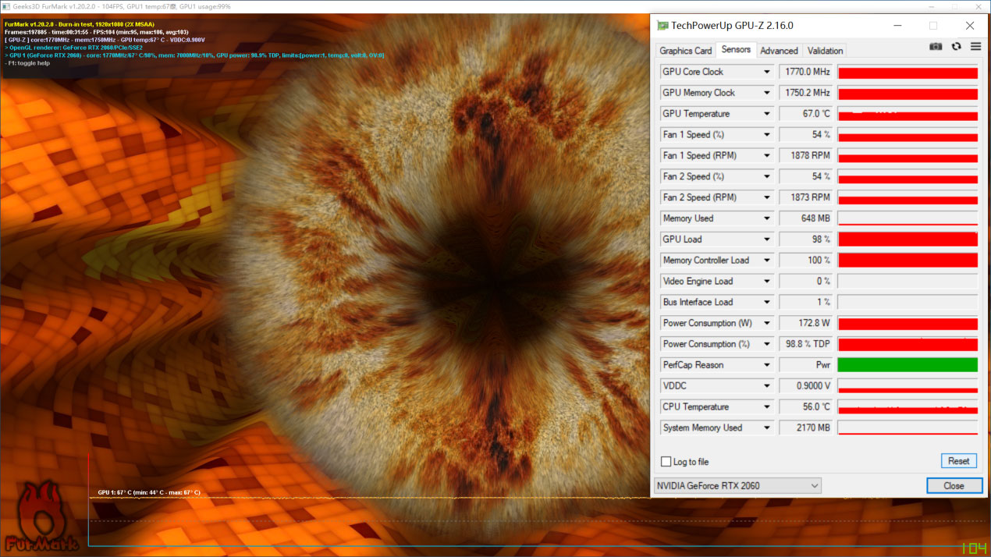Viewport: 991px width, 557px height.
Task: Click the GPU-Z screenshot camera icon
Action: 936,47
